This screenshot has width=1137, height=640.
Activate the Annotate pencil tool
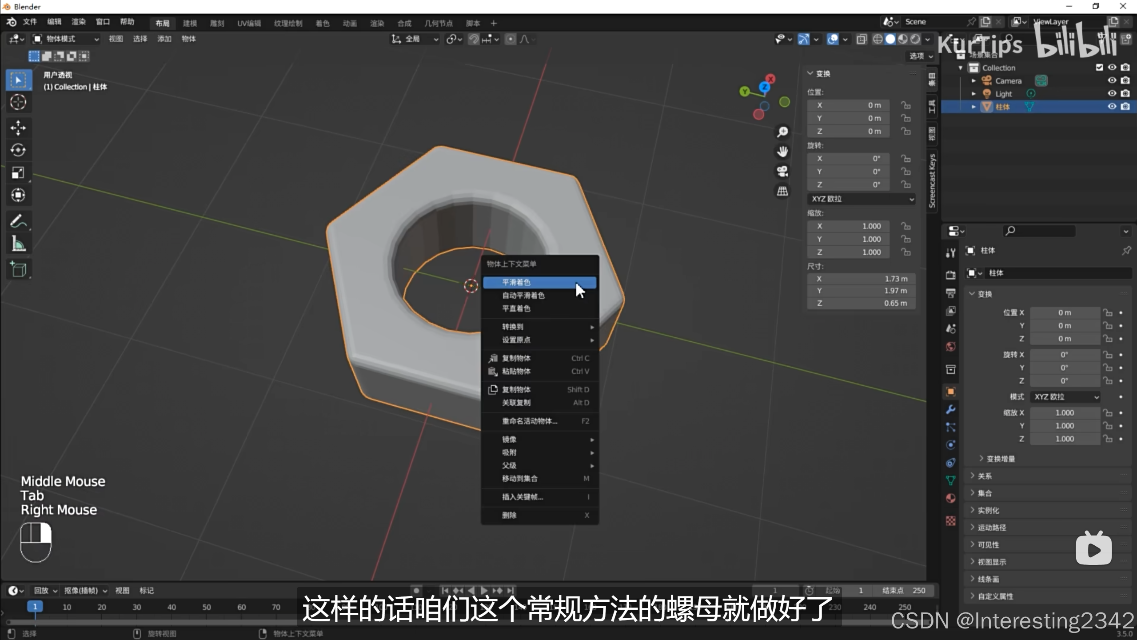[x=18, y=221]
